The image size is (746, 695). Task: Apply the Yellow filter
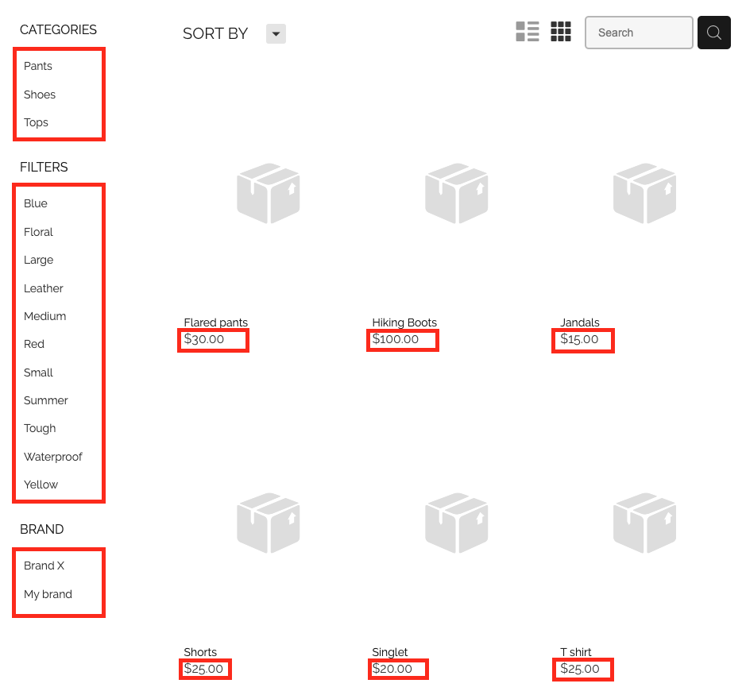pos(41,485)
